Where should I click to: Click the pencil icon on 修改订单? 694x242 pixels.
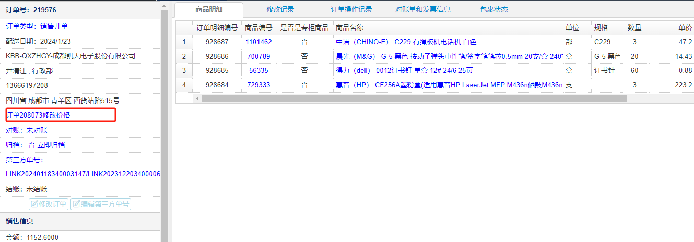point(34,204)
